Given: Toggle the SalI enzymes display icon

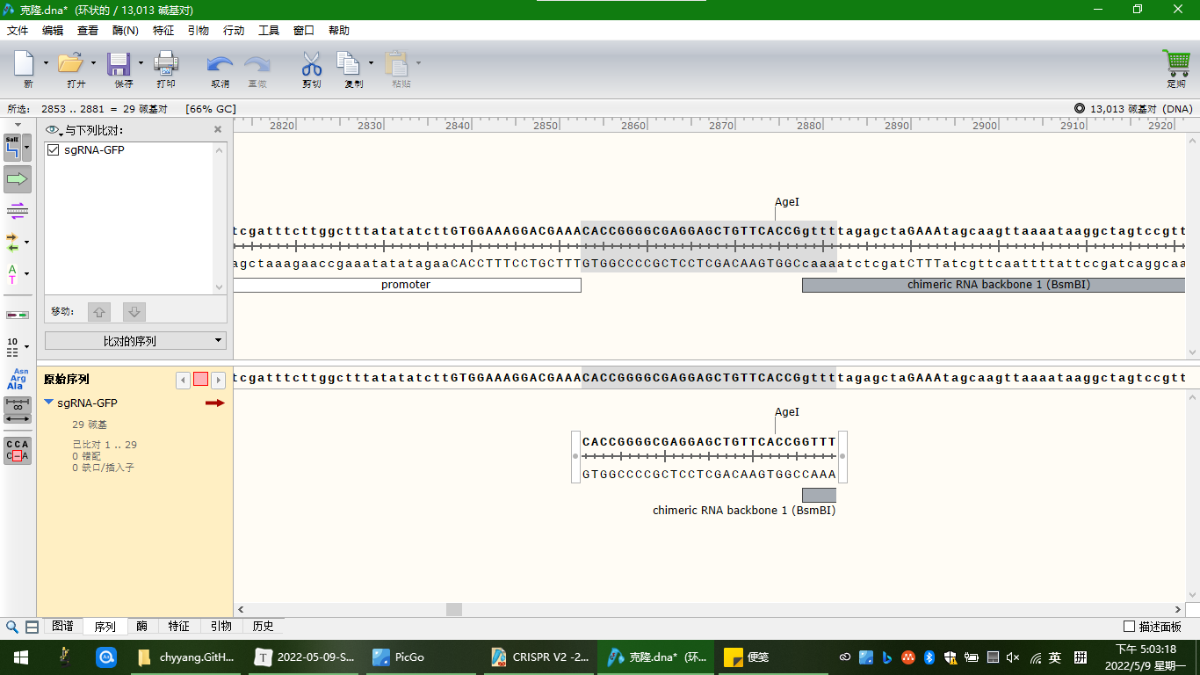Looking at the screenshot, I should click(12, 147).
